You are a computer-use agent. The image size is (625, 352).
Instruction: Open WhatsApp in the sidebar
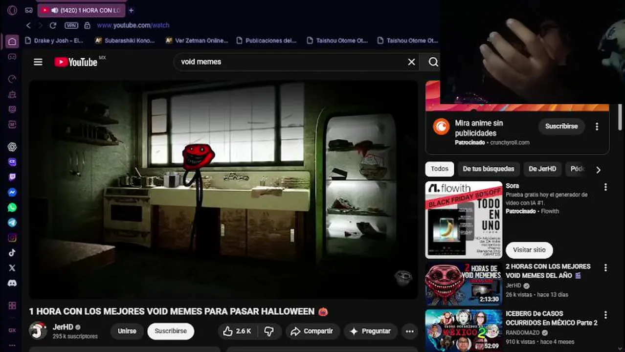click(x=12, y=207)
